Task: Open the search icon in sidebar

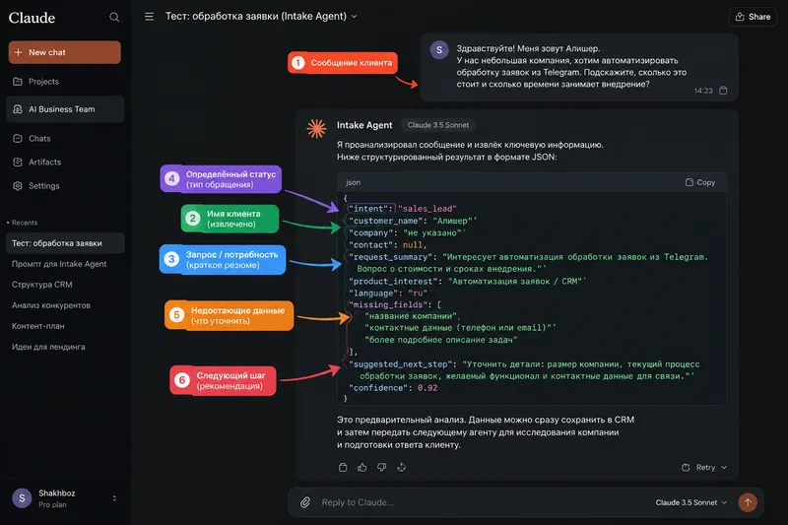Action: (x=114, y=17)
